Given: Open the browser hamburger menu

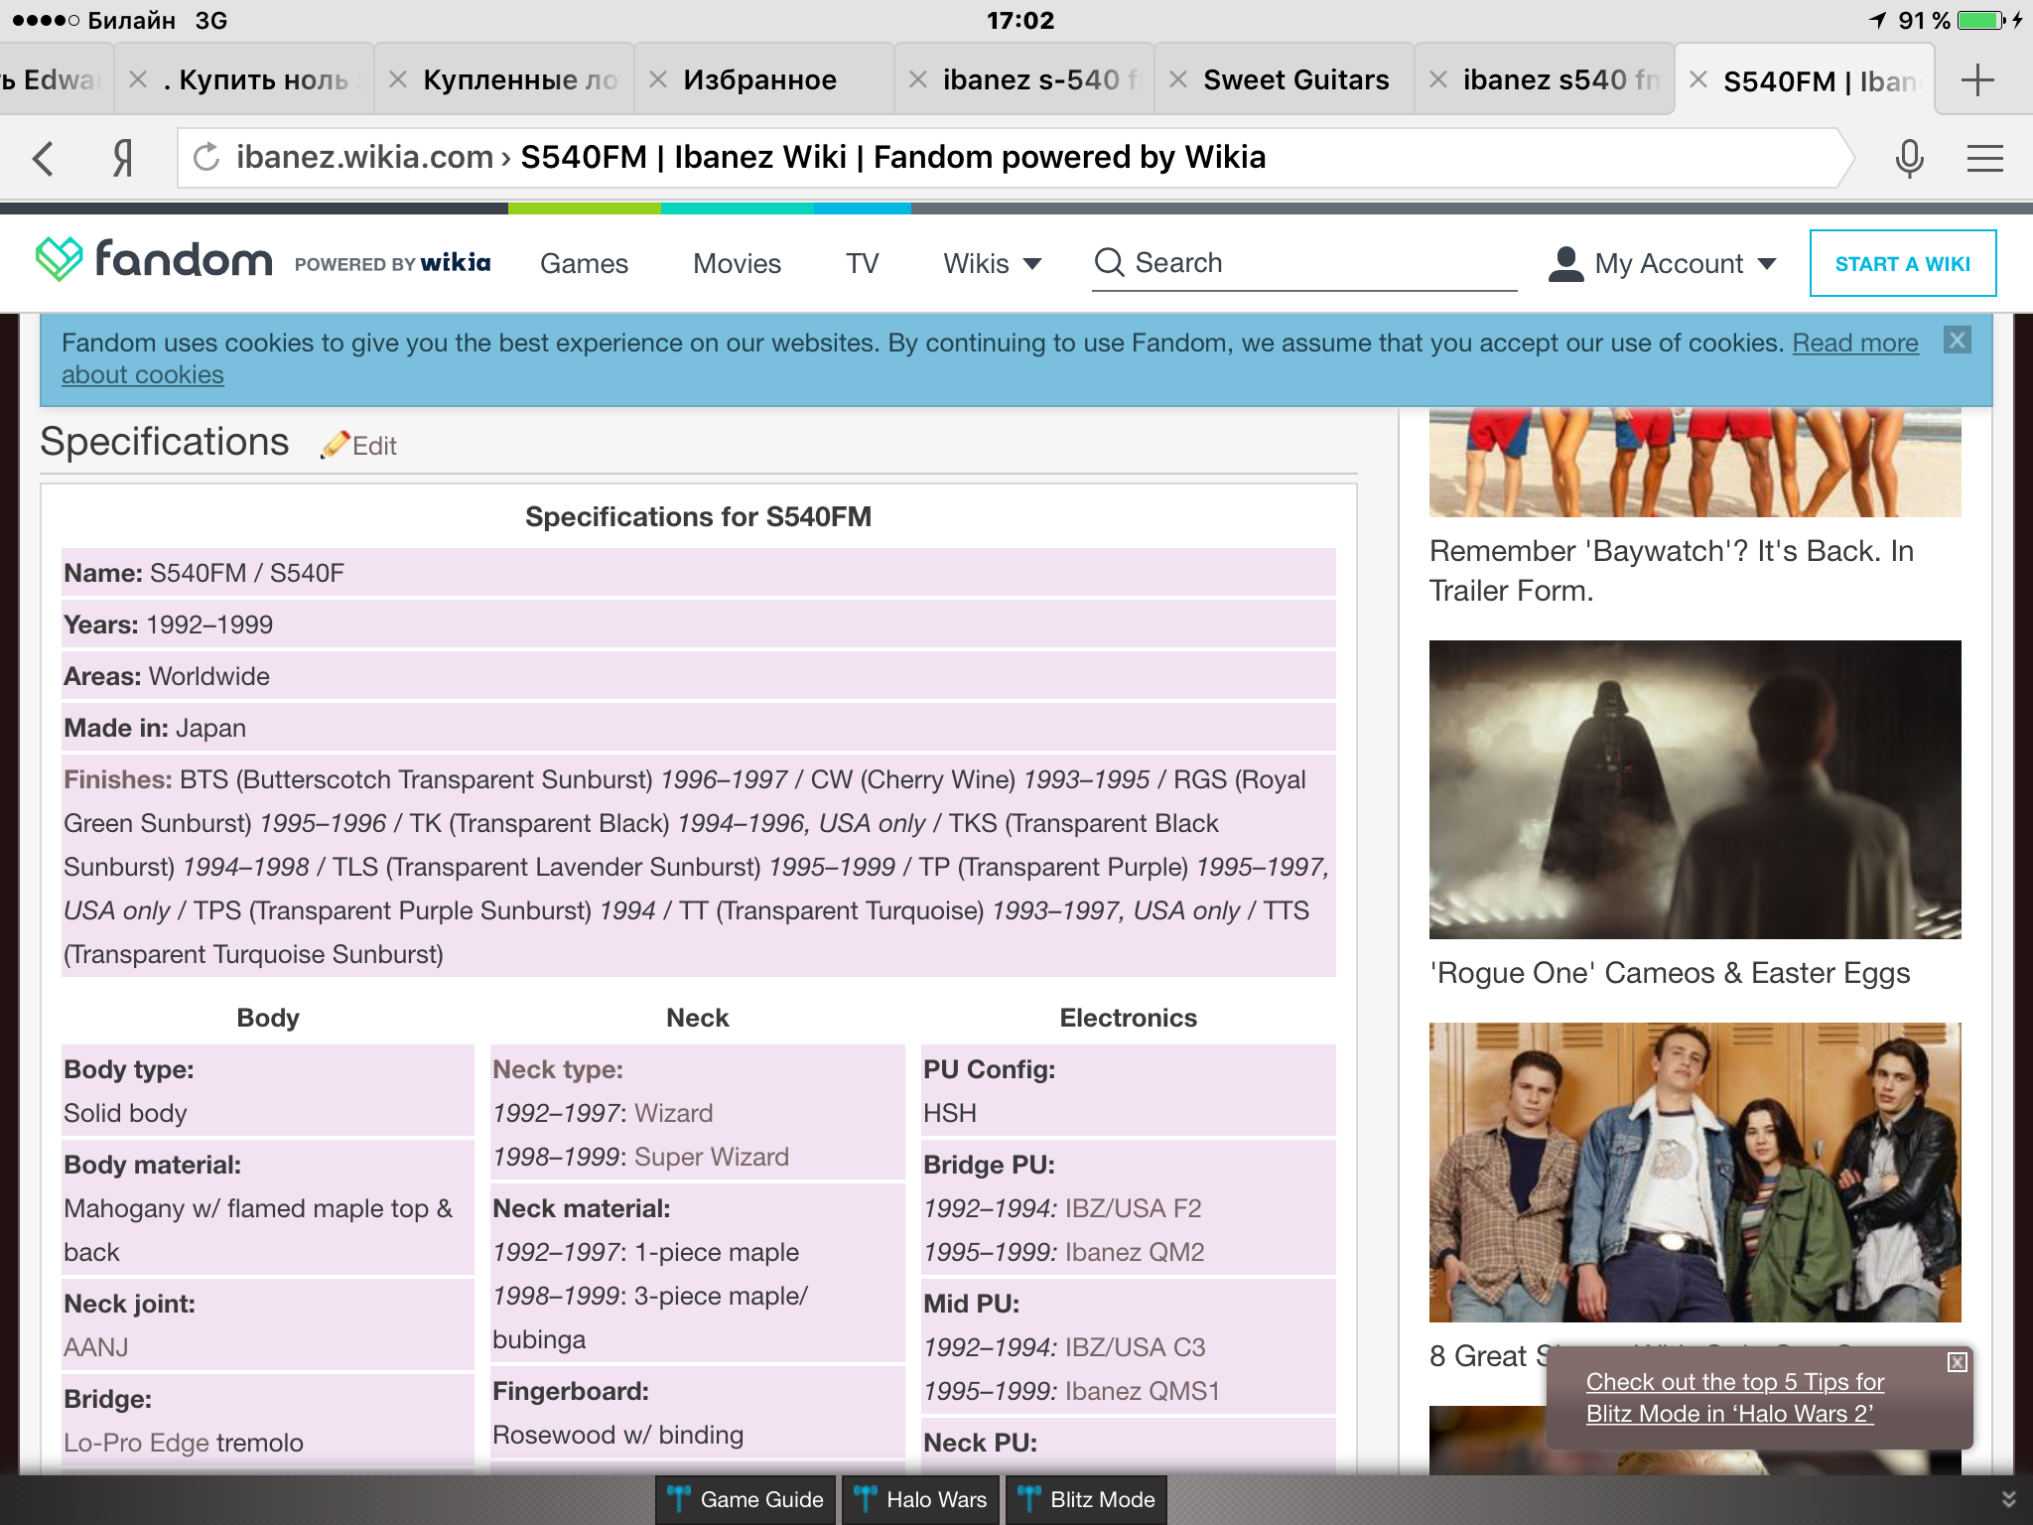Looking at the screenshot, I should click(x=1984, y=158).
